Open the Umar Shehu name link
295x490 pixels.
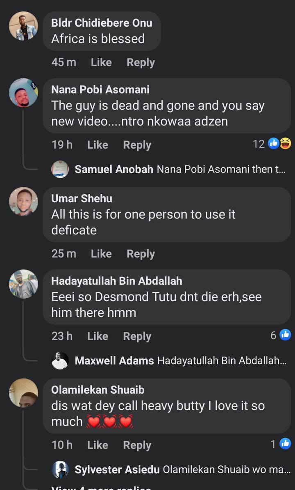click(x=82, y=198)
